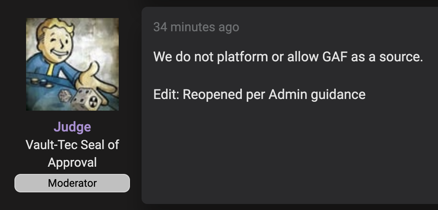Click the small dice in the avatar

(x=64, y=95)
